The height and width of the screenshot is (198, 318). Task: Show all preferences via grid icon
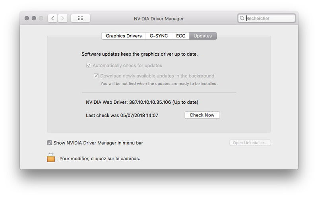pyautogui.click(x=81, y=18)
